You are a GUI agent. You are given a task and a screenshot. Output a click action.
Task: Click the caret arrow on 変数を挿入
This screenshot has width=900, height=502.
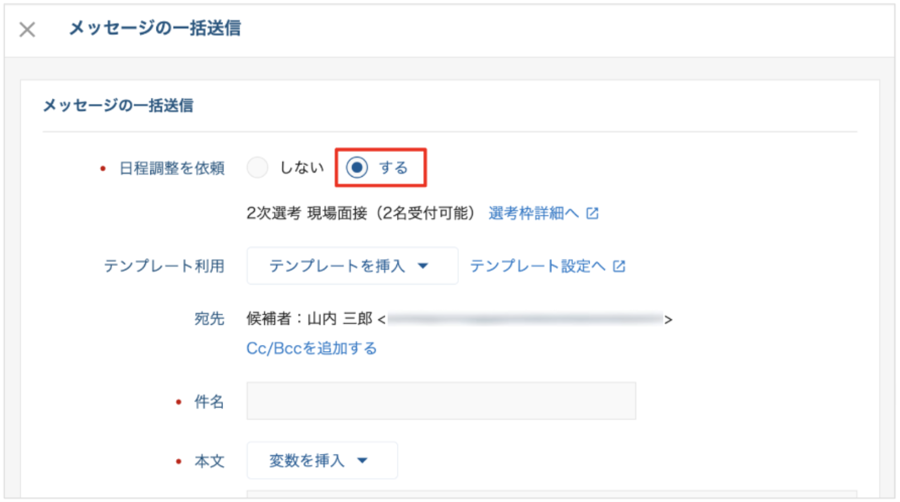pos(363,461)
